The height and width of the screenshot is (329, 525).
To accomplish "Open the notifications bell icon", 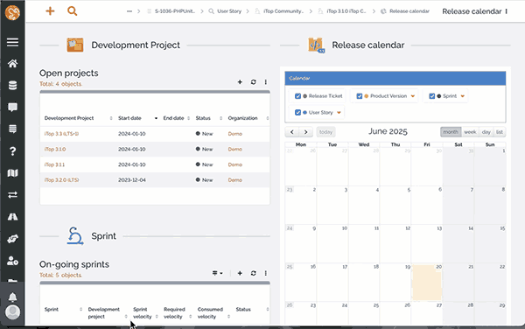I will tap(12, 297).
